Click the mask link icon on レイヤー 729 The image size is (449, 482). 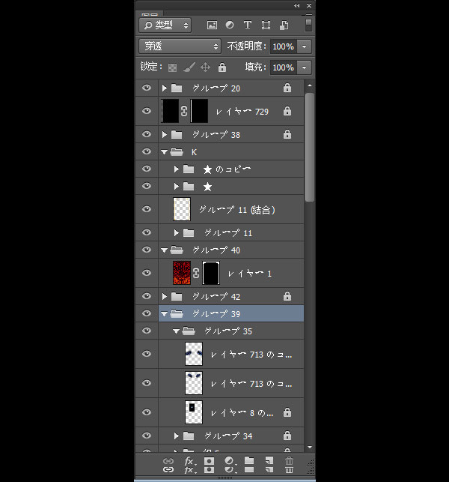click(184, 111)
